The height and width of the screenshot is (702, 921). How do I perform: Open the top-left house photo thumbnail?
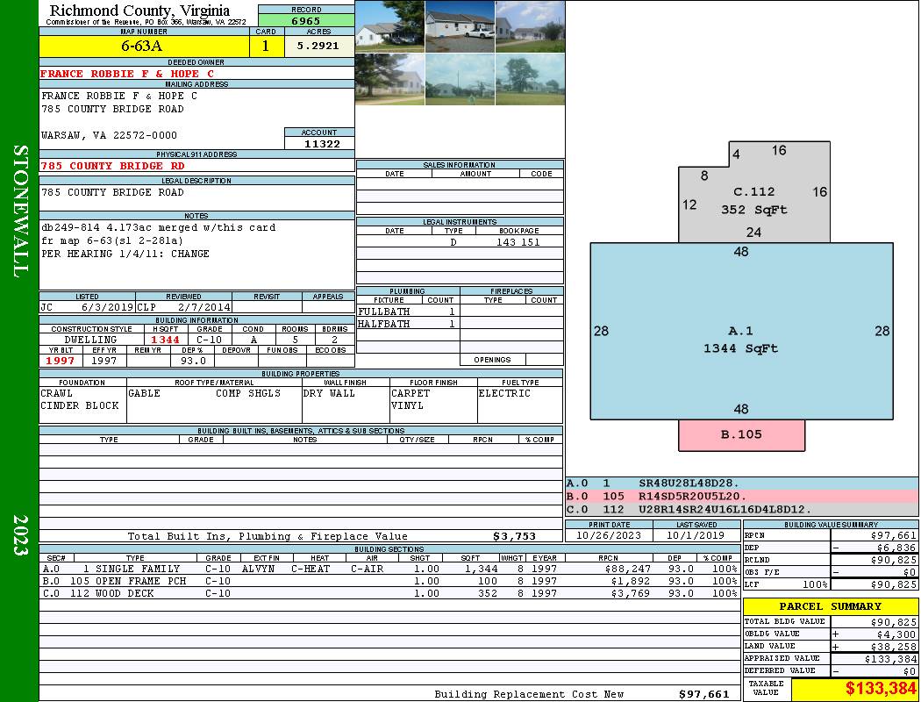390,26
